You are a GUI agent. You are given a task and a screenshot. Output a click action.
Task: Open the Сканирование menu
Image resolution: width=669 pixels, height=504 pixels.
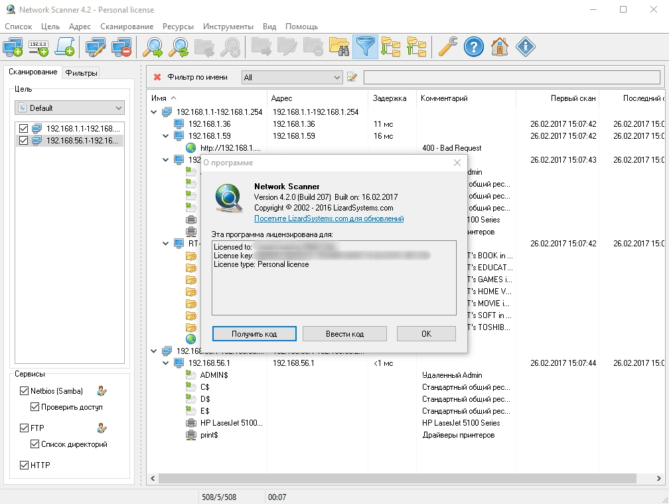[127, 27]
